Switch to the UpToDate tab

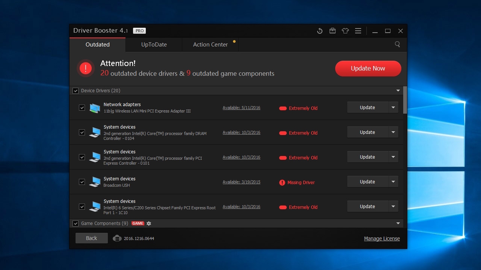click(x=154, y=44)
